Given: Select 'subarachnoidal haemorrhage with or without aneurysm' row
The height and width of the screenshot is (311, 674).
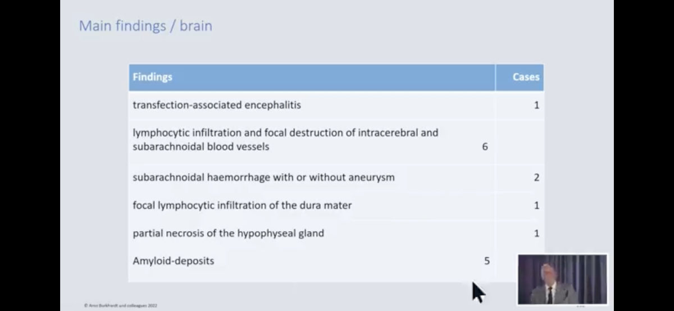Looking at the screenshot, I should click(336, 177).
